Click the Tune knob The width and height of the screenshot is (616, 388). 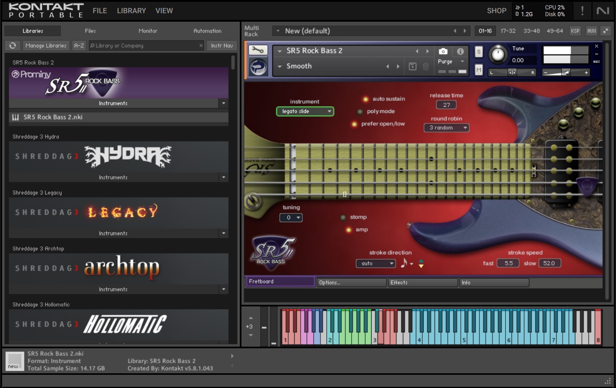click(x=497, y=55)
